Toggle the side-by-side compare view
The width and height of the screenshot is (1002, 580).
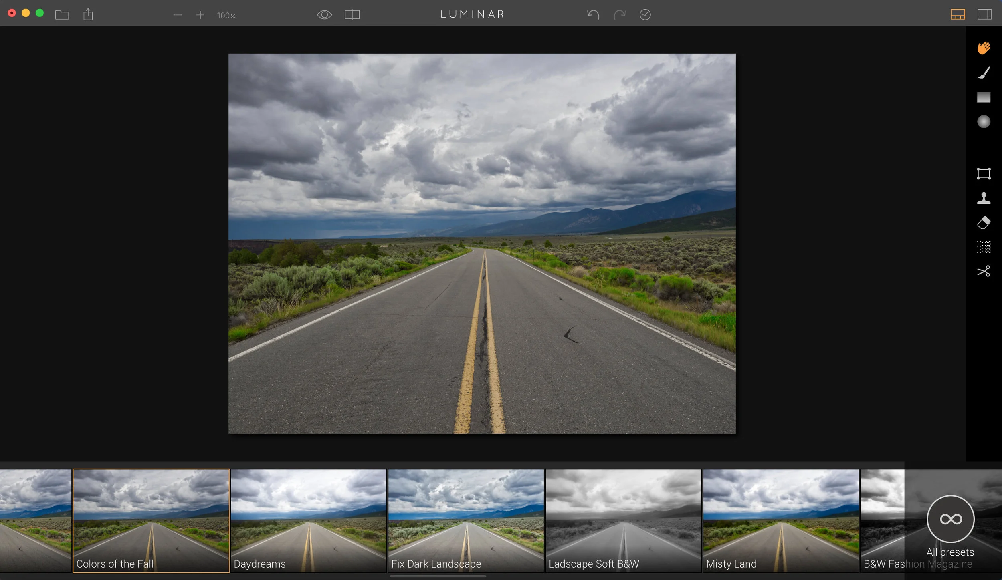coord(352,15)
